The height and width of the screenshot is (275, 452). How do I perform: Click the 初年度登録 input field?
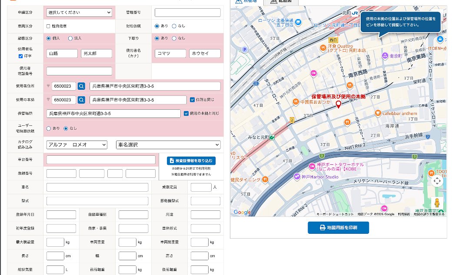[61, 229]
